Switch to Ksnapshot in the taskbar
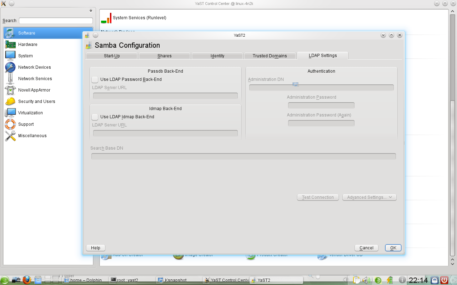Screen dimensions: 457x285 tap(178, 280)
